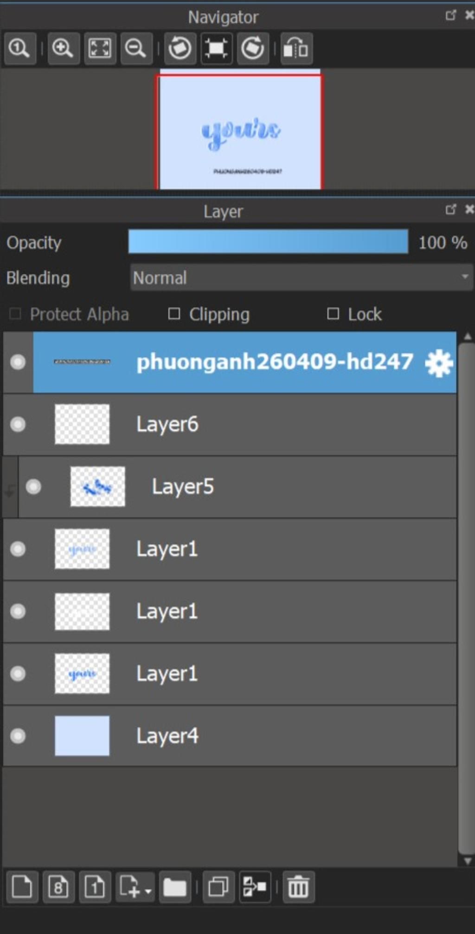Duplicate the selected layer
Viewport: 475px width, 934px height.
point(218,887)
